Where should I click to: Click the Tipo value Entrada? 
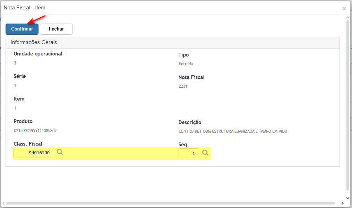pyautogui.click(x=186, y=64)
